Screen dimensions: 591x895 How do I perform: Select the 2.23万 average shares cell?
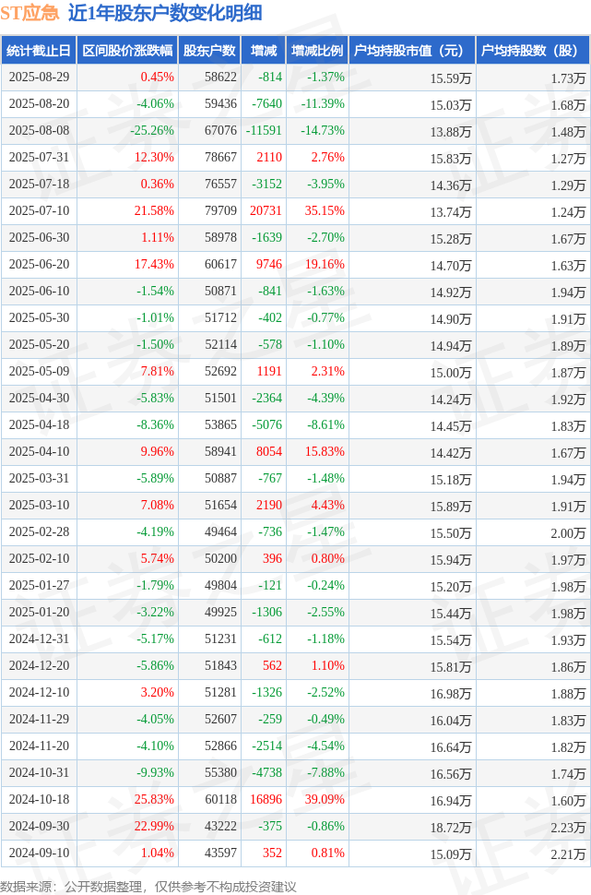coord(533,827)
